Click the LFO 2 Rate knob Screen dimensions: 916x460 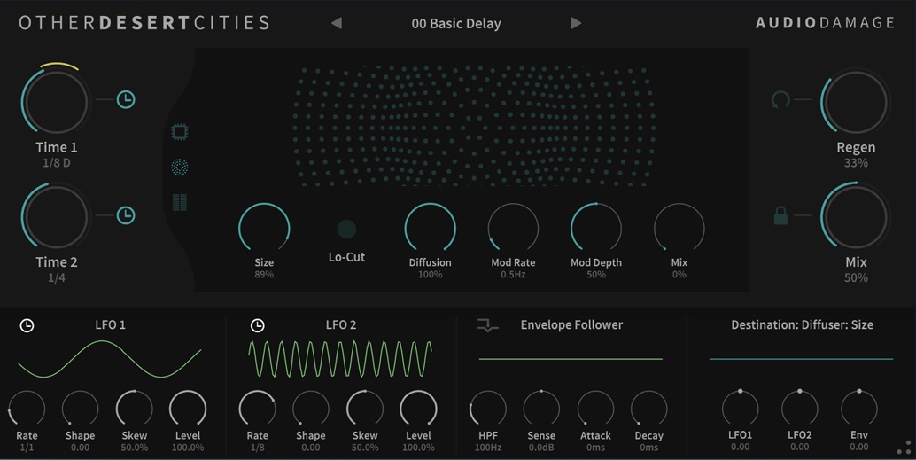click(257, 409)
